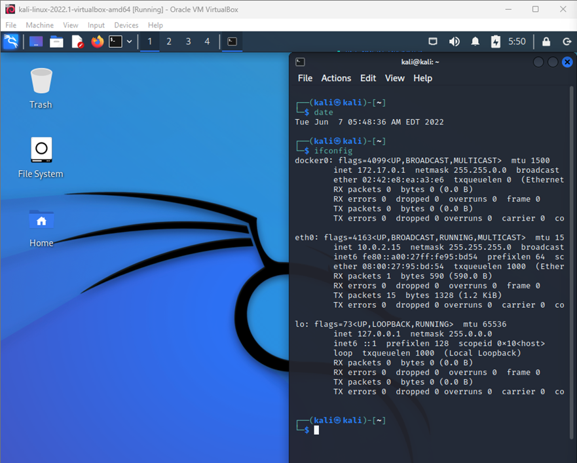Open the Kali applications menu icon

point(11,42)
